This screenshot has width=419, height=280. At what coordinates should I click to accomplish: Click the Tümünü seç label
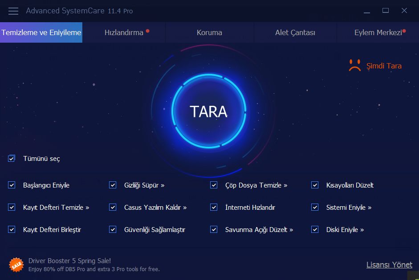click(x=41, y=159)
